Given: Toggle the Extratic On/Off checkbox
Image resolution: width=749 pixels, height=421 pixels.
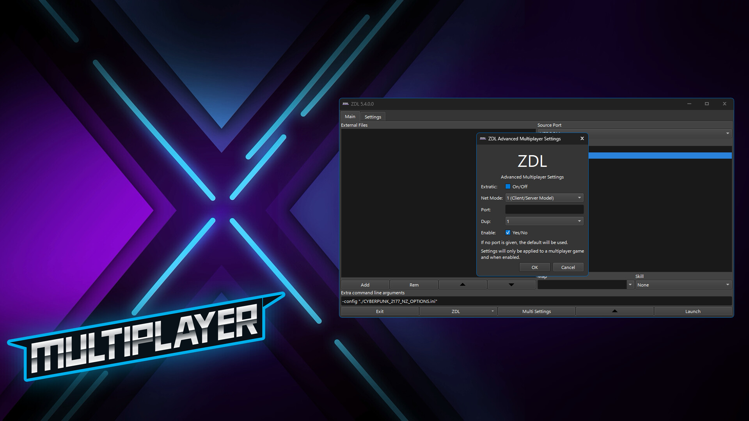Looking at the screenshot, I should coord(508,186).
